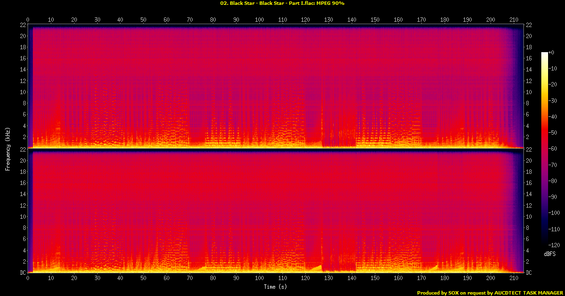Click the '-10' value on the dBFS scale
The image size is (565, 296).
click(x=553, y=69)
